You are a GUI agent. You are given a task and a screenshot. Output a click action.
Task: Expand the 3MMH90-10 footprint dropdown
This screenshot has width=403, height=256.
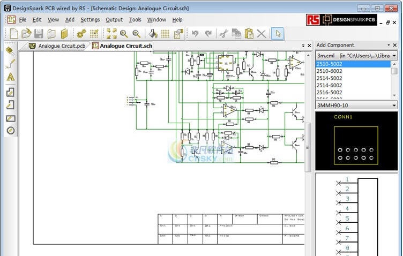coord(394,106)
